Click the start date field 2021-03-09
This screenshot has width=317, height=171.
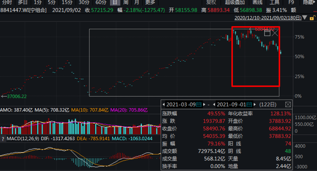(181, 104)
